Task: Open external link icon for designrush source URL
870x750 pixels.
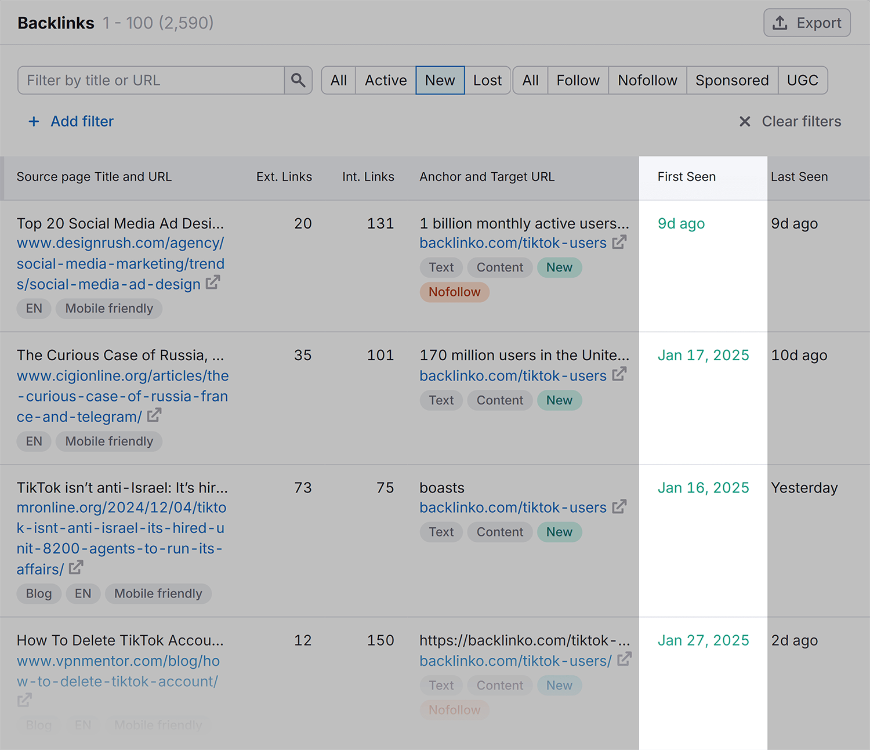Action: (213, 283)
